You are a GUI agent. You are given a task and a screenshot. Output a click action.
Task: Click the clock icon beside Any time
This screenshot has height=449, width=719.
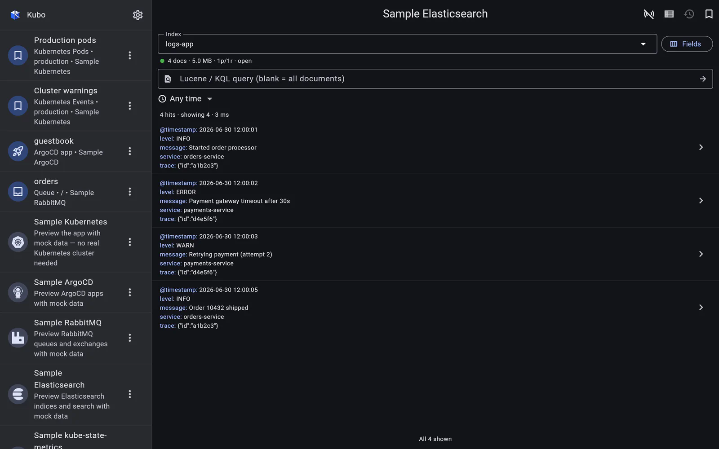(162, 99)
